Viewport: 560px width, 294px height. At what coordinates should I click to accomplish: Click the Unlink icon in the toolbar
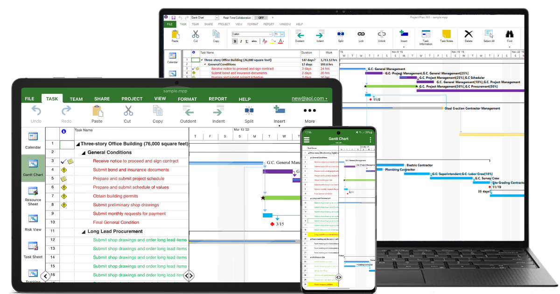pyautogui.click(x=382, y=34)
